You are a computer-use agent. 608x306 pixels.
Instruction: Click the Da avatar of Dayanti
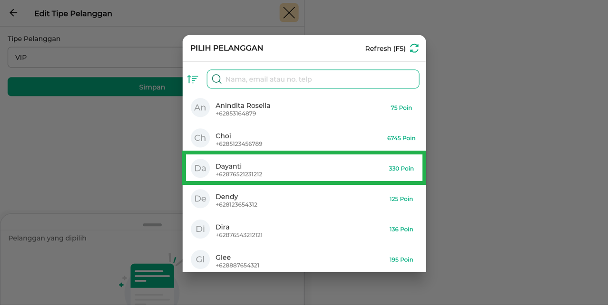click(200, 169)
